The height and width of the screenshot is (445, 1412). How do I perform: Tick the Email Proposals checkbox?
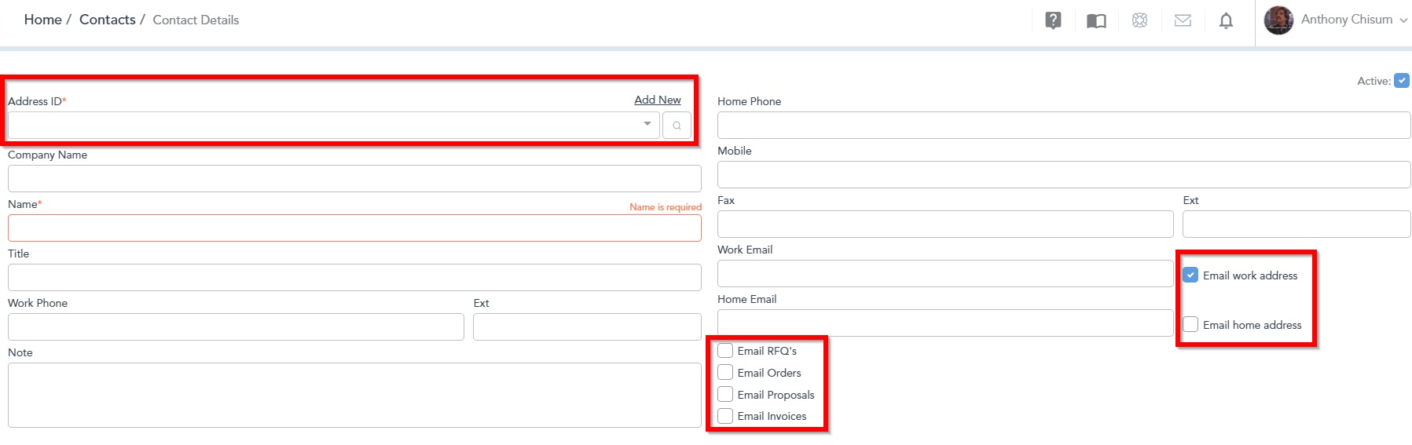tap(725, 394)
